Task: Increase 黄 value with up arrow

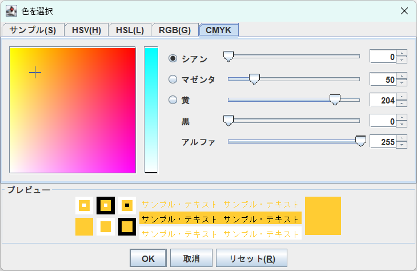Action: (x=402, y=97)
